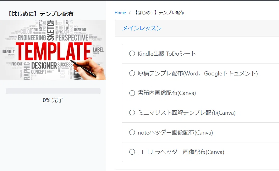Go to the 書籍内画像配布(Canva) lesson
Image resolution: width=279 pixels, height=171 pixels.
(x=167, y=93)
